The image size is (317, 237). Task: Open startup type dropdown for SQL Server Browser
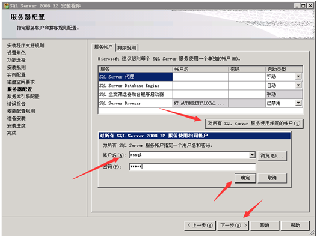(x=298, y=103)
